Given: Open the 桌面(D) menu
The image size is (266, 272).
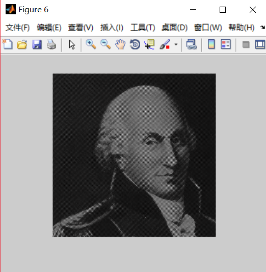Looking at the screenshot, I should click(x=174, y=28).
